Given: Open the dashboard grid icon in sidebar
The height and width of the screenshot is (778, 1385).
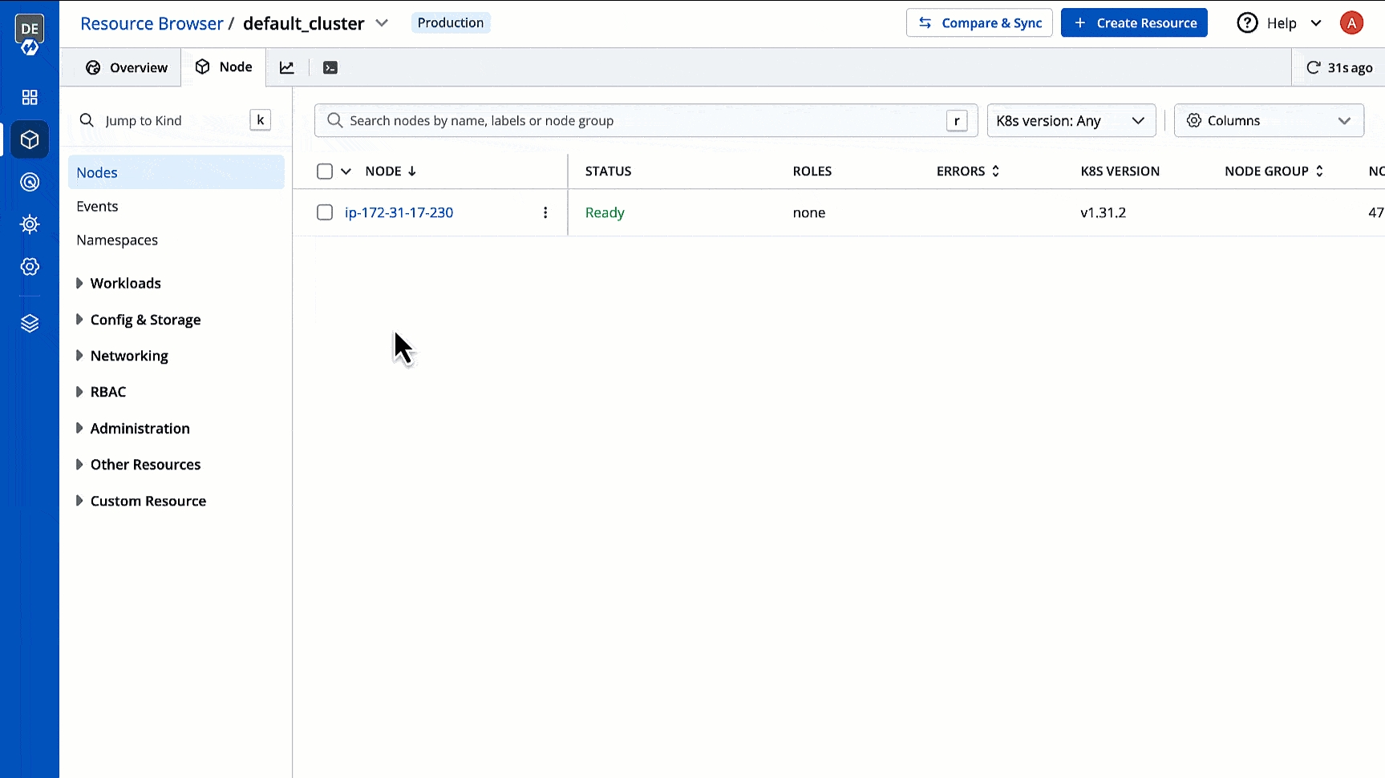Looking at the screenshot, I should (30, 98).
